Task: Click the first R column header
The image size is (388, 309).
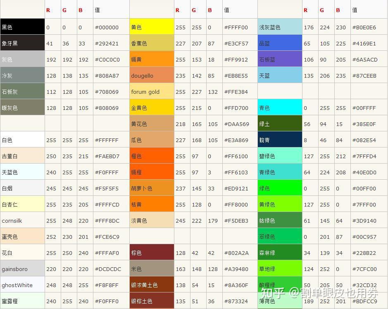Action: point(48,10)
